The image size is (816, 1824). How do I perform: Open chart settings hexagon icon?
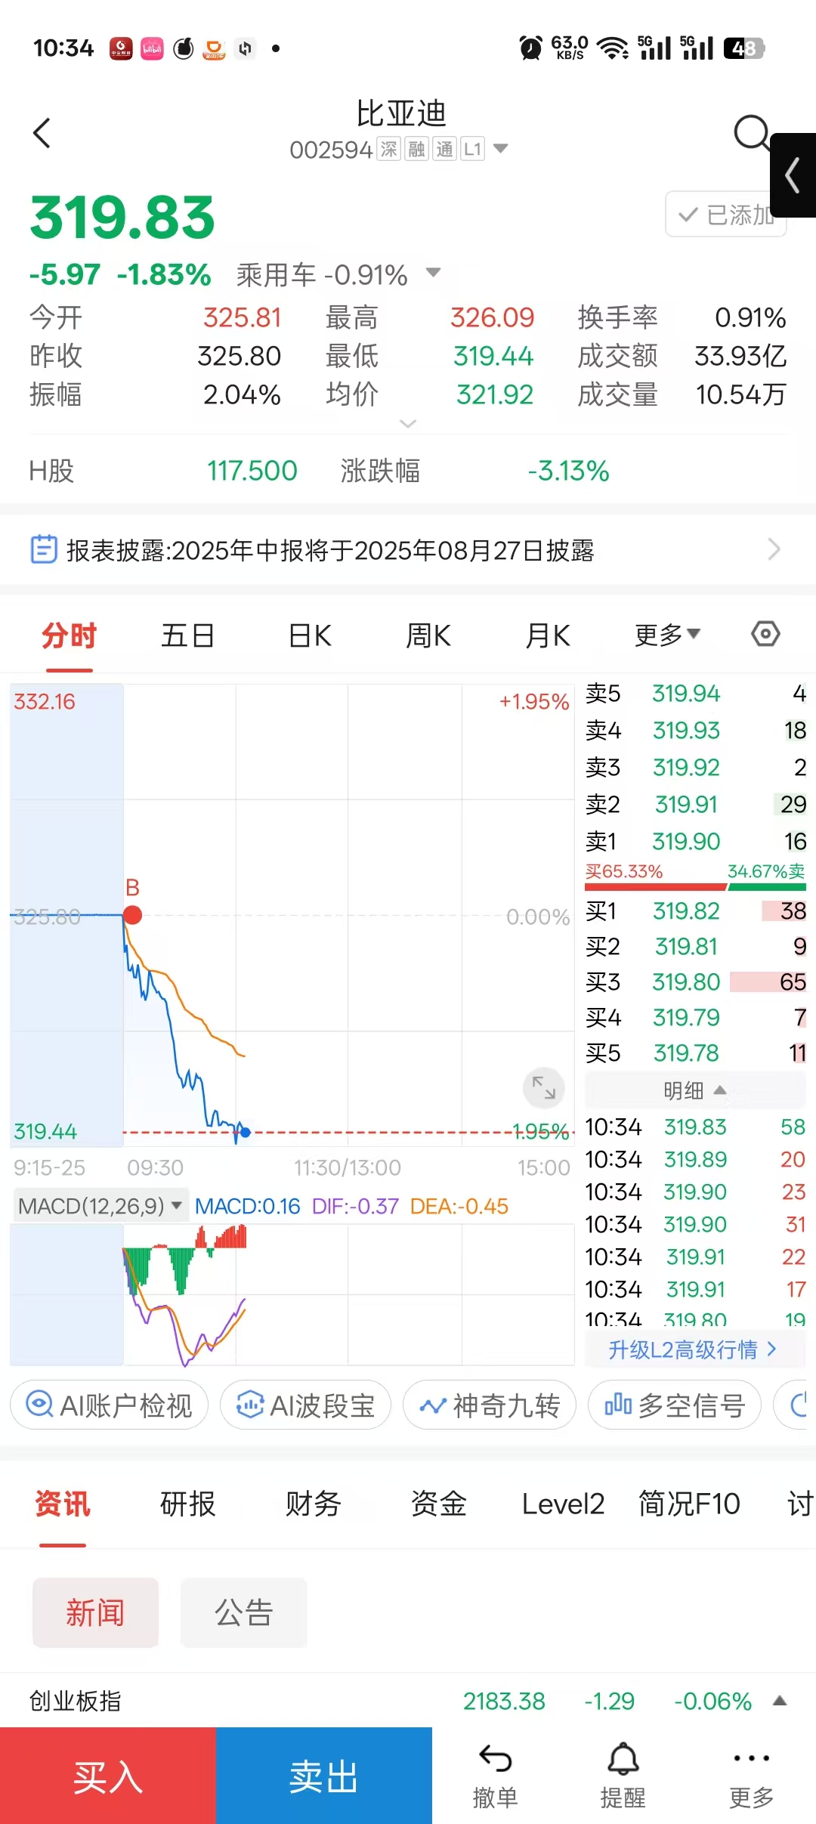[765, 634]
